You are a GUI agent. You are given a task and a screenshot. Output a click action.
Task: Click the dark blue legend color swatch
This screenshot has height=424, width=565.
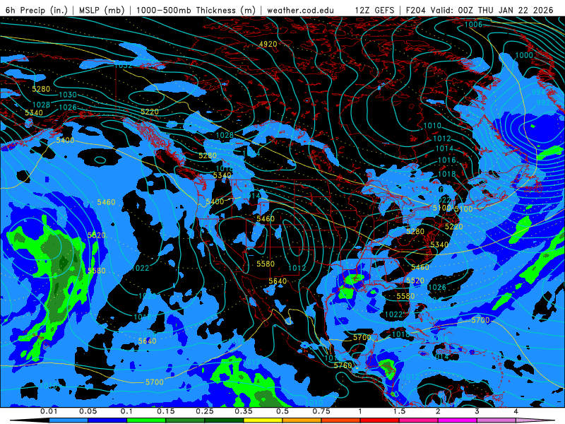pyautogui.click(x=107, y=420)
